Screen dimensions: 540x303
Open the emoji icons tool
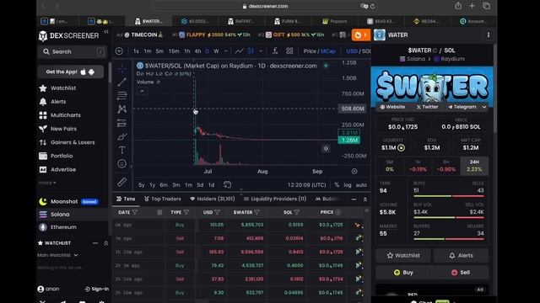click(x=121, y=164)
